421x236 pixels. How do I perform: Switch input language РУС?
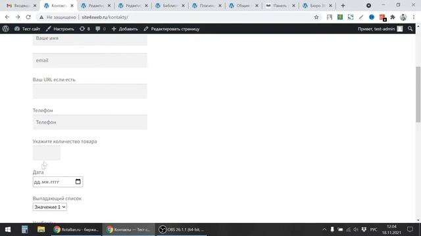pyautogui.click(x=374, y=229)
